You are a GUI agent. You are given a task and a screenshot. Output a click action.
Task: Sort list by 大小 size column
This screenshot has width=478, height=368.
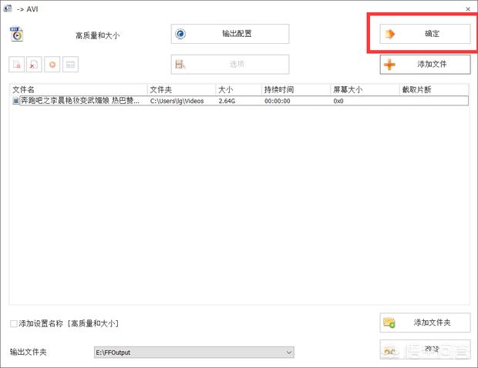[x=237, y=89]
